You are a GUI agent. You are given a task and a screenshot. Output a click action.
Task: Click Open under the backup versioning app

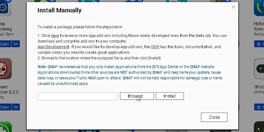[5, 44]
